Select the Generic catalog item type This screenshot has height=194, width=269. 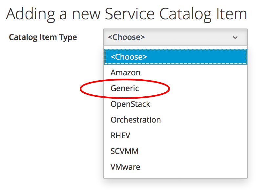click(125, 88)
